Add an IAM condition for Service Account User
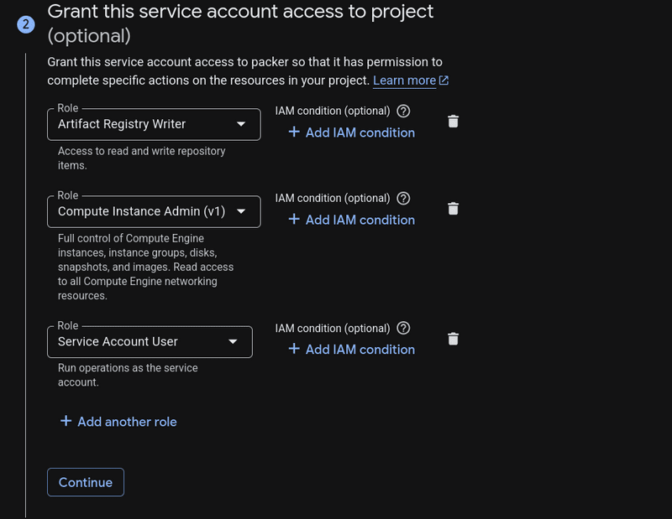The height and width of the screenshot is (519, 672). (350, 350)
